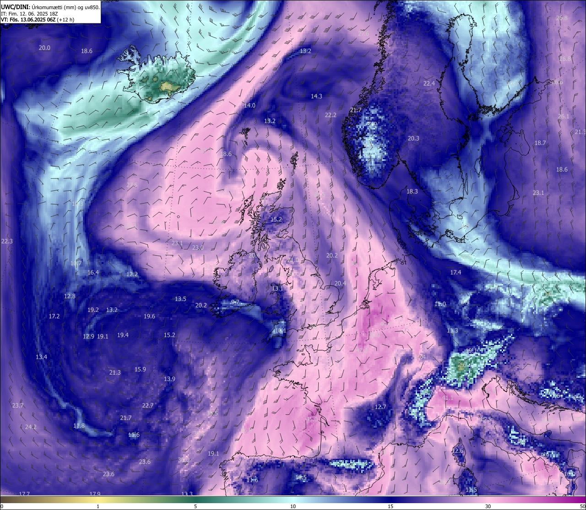Click the 14.3 value on the map

tap(316, 97)
